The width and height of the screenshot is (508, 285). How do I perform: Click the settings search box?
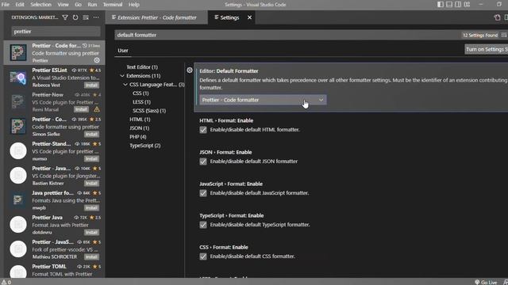pyautogui.click(x=287, y=35)
